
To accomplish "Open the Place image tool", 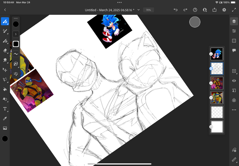I will click(x=5, y=128).
